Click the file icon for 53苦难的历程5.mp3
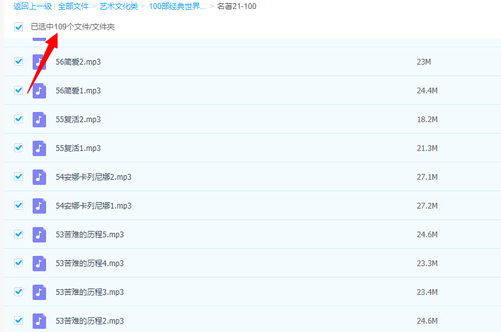The width and height of the screenshot is (501, 332). coord(40,235)
